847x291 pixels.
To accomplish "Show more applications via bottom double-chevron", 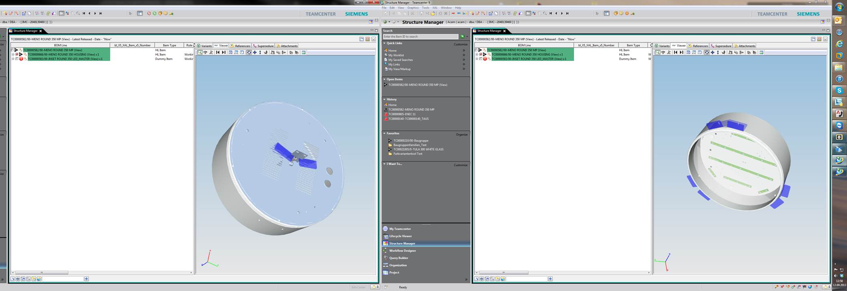I will (466, 279).
